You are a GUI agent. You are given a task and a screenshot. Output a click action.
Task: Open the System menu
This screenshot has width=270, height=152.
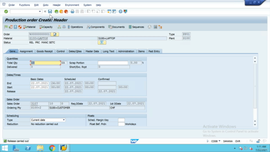pos(87,5)
